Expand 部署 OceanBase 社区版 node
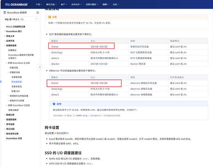The image size is (213, 167). (6, 105)
